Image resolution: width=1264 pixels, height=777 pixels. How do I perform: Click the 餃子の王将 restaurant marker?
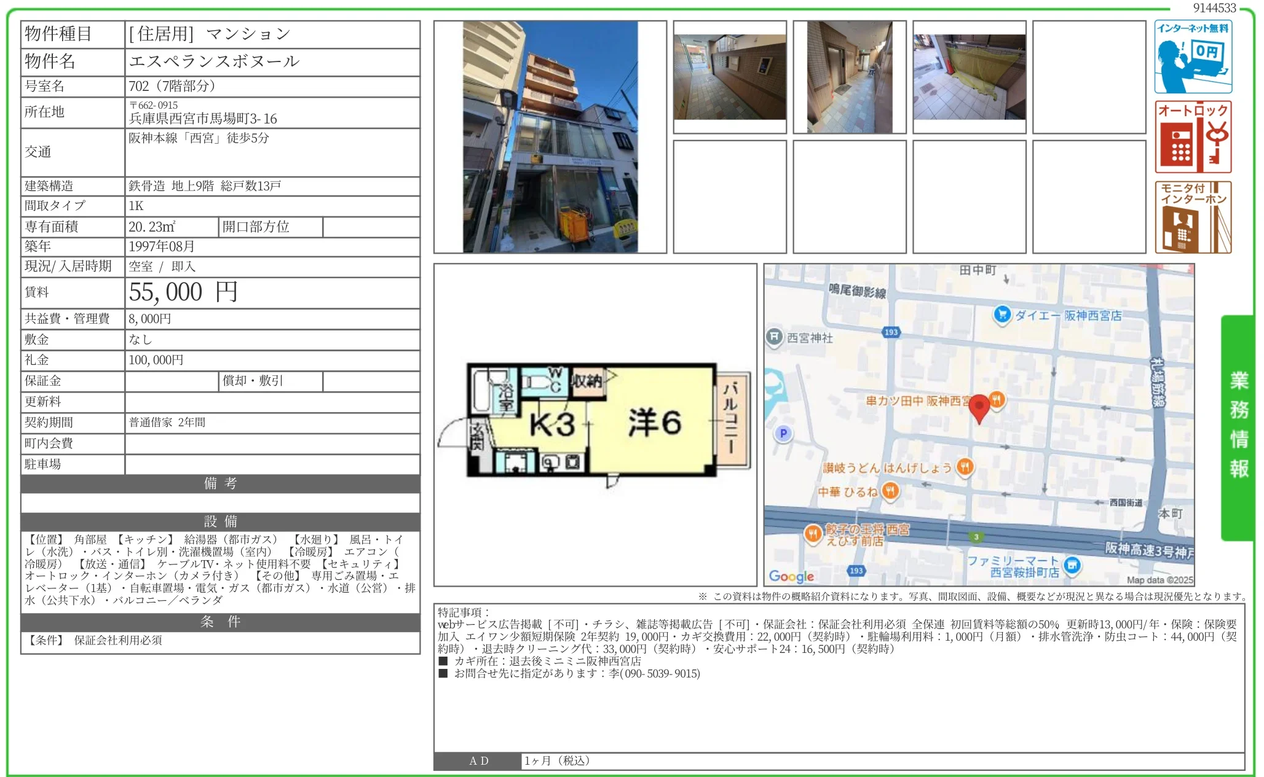point(813,533)
